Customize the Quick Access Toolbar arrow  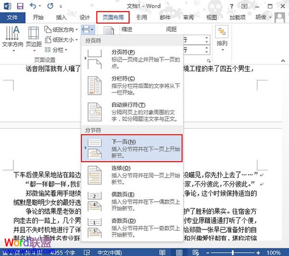pos(61,6)
